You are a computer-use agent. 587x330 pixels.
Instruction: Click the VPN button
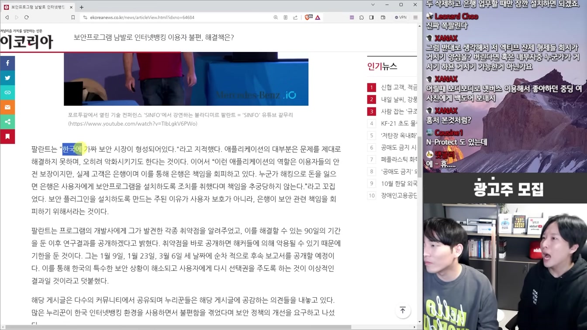click(401, 17)
